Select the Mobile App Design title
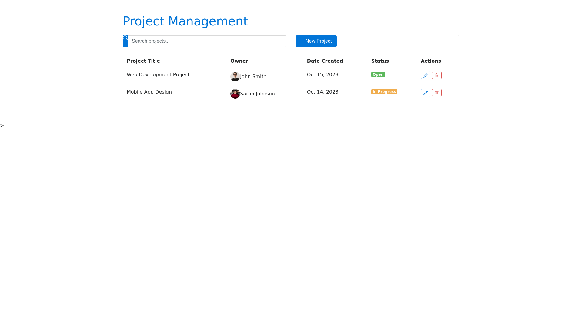This screenshot has width=582, height=327. 149,92
